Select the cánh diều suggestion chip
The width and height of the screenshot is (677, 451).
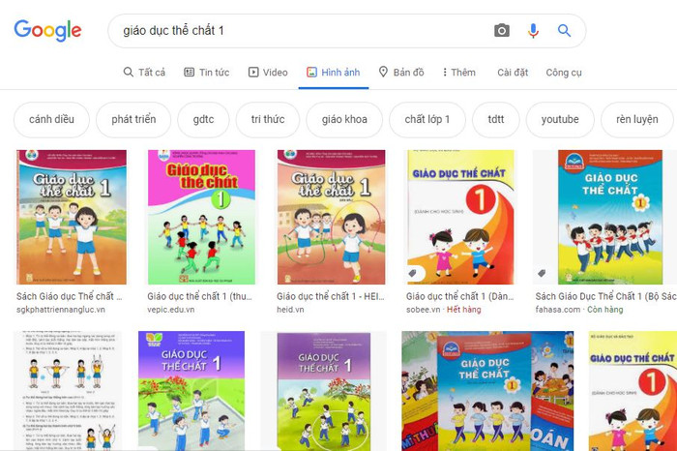pyautogui.click(x=51, y=119)
